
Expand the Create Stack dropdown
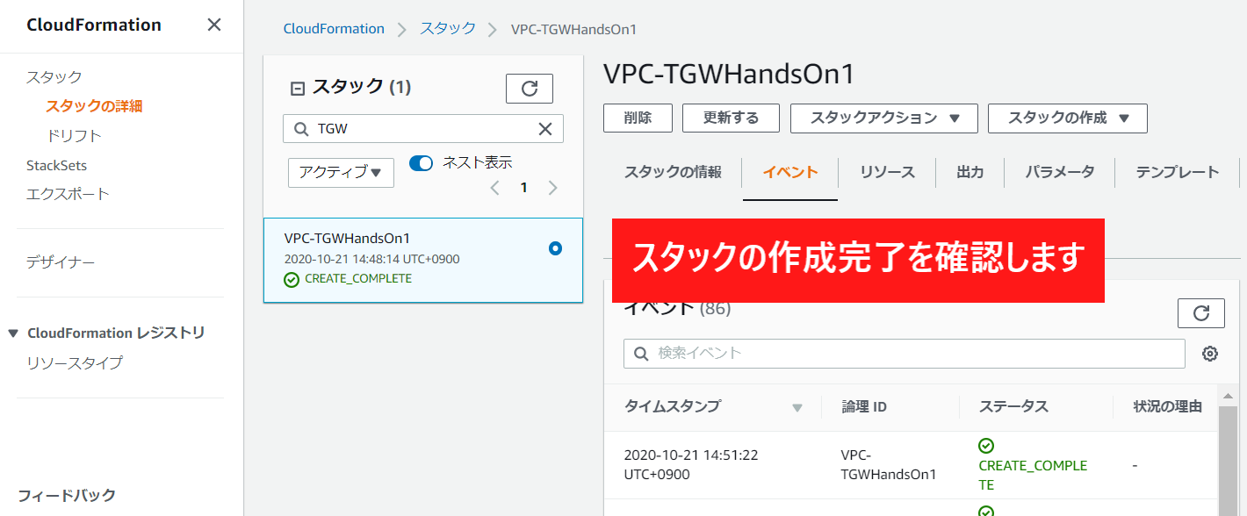click(1067, 118)
